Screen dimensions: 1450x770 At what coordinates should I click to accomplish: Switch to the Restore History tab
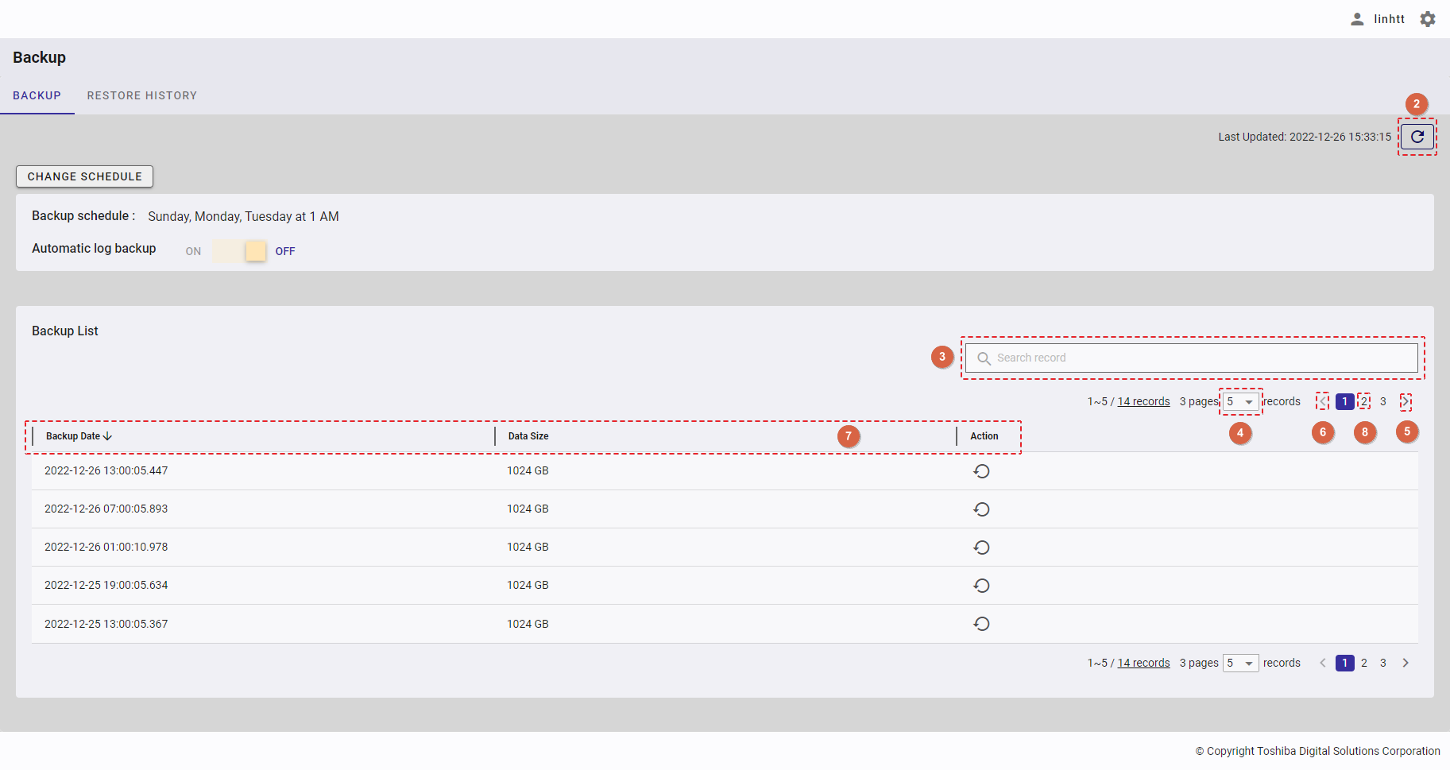tap(141, 95)
